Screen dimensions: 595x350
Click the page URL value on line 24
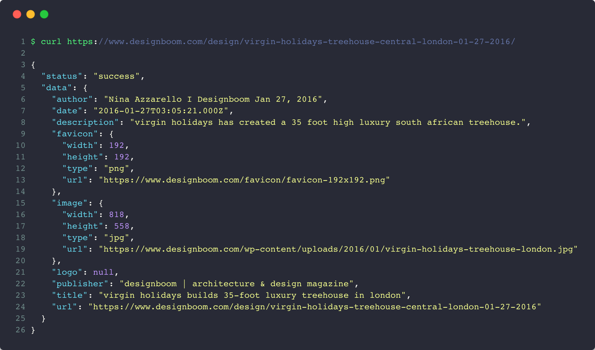(314, 307)
